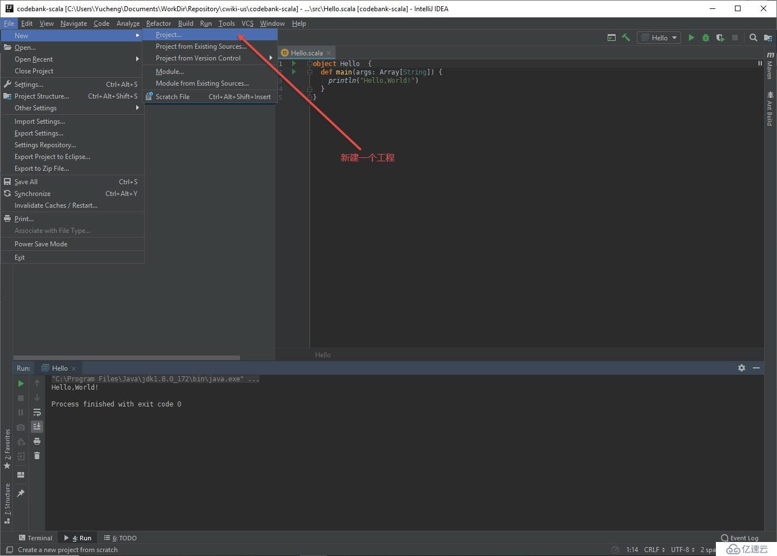Run Hello with the green toolbar arrow
The image size is (777, 556).
point(691,38)
